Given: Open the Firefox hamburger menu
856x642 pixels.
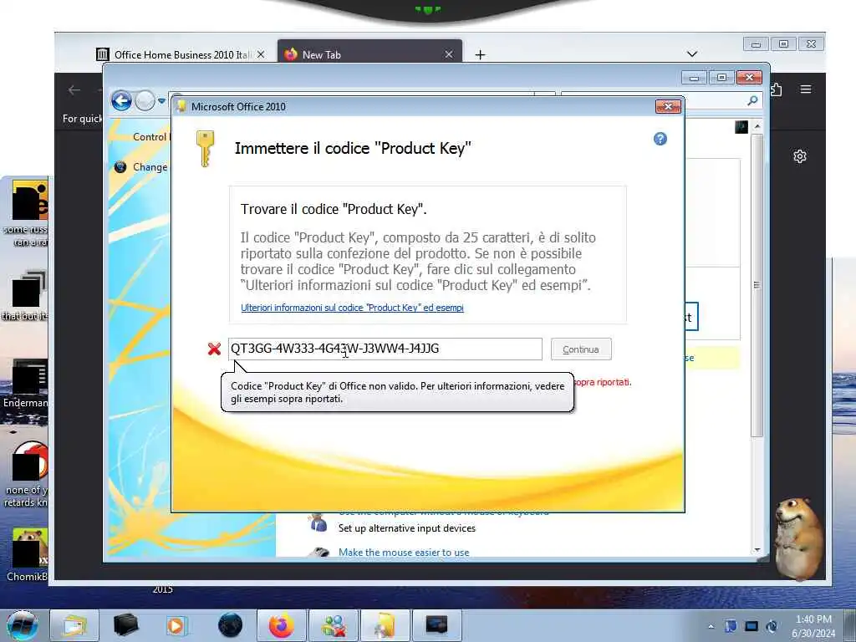Looking at the screenshot, I should coord(806,89).
